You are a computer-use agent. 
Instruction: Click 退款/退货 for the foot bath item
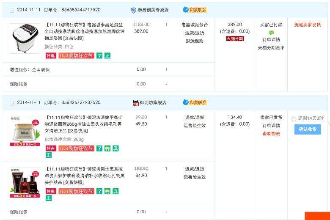[x=195, y=33]
